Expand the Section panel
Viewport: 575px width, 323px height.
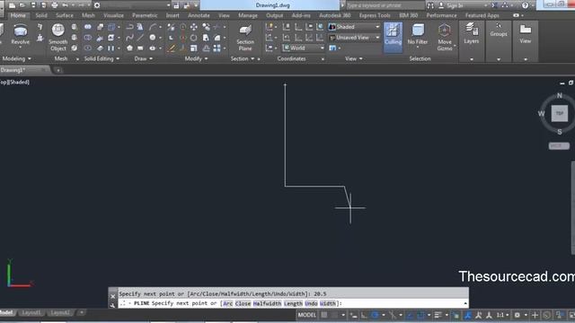(243, 58)
